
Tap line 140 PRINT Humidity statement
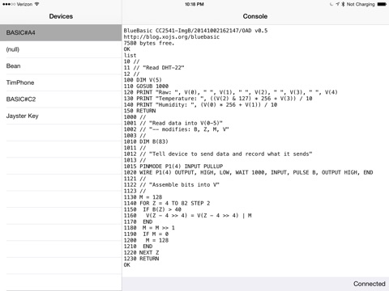pyautogui.click(x=200, y=105)
